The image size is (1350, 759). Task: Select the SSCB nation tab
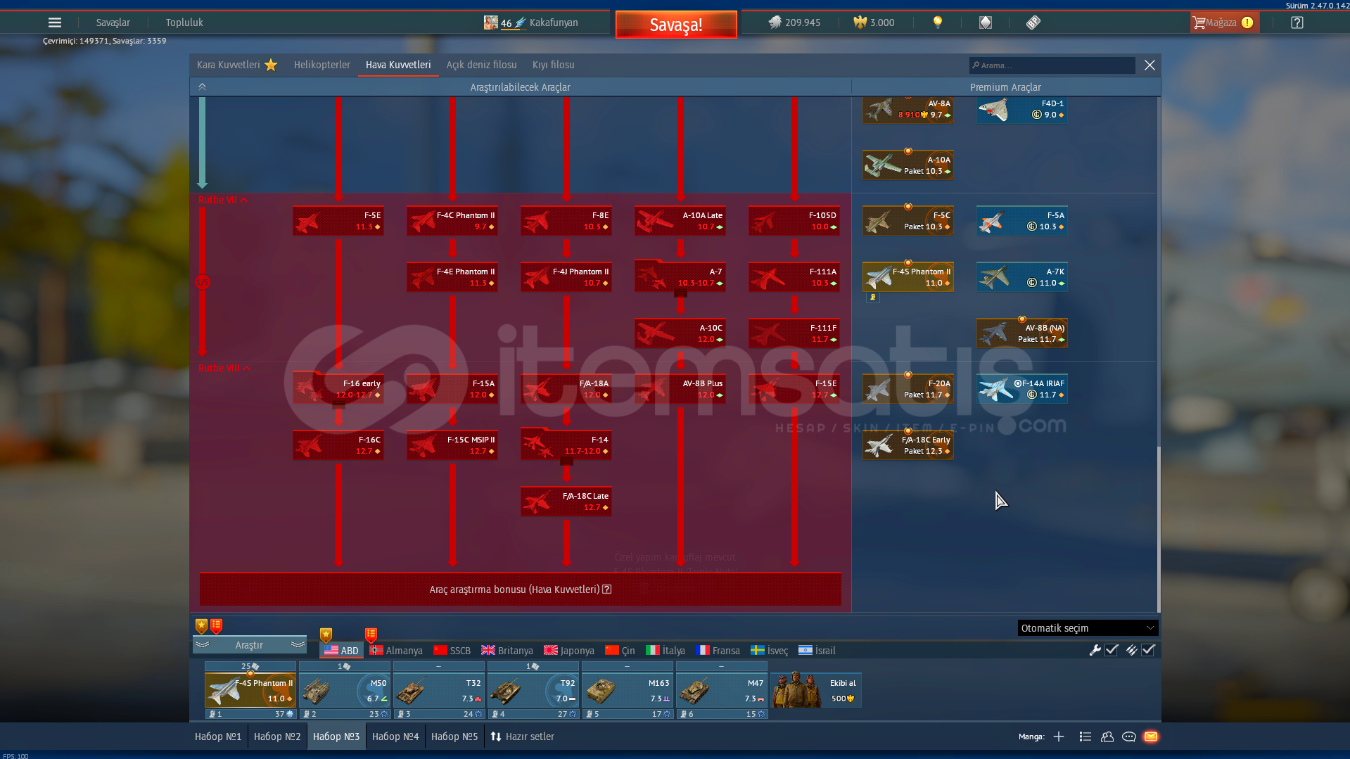(x=452, y=651)
